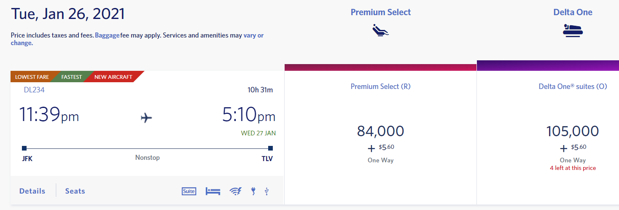Click the Delta One column header
This screenshot has height=210, width=619.
coord(573,12)
